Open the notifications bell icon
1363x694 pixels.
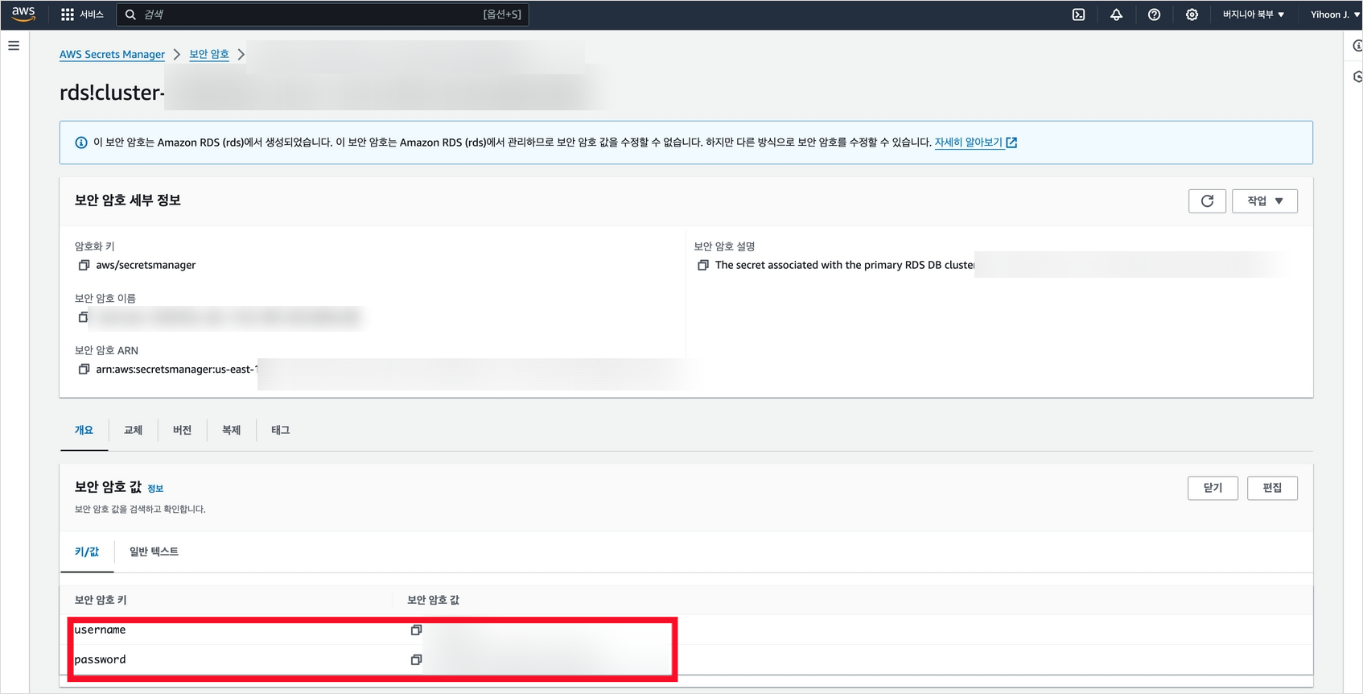coord(1116,14)
